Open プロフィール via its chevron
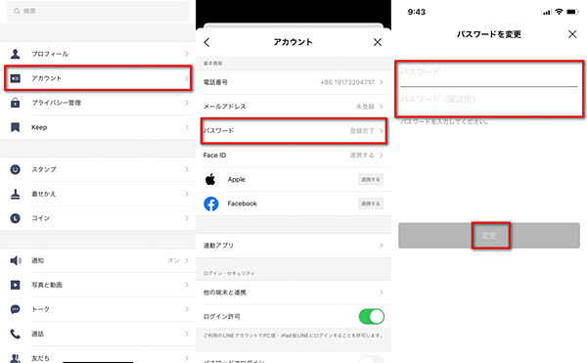587x363 pixels. click(x=187, y=54)
